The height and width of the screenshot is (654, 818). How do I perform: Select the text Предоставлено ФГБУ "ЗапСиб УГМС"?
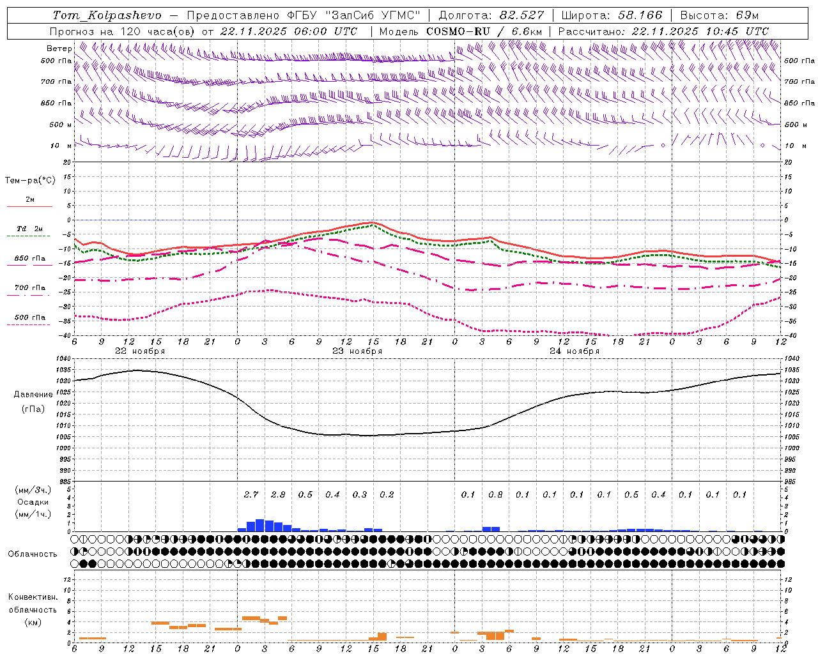point(305,15)
